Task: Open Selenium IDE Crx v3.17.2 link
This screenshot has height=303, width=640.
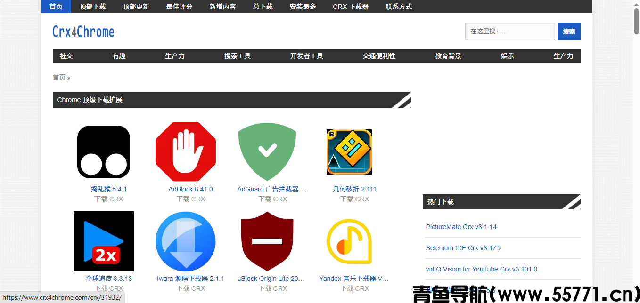Action: click(464, 248)
